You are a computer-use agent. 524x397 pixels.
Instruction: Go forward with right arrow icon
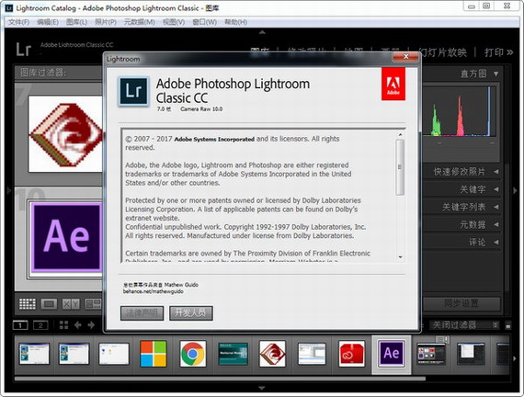point(91,325)
